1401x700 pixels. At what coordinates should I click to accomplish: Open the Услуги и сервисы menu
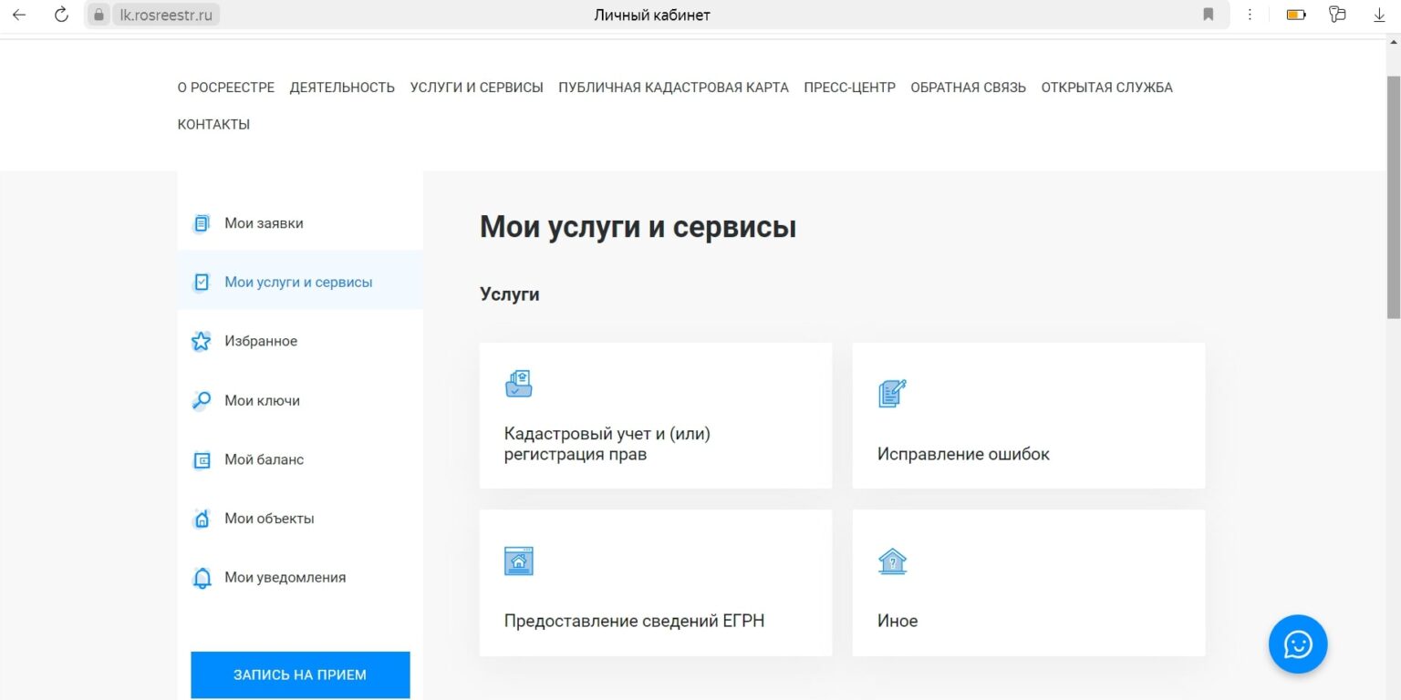(x=476, y=87)
